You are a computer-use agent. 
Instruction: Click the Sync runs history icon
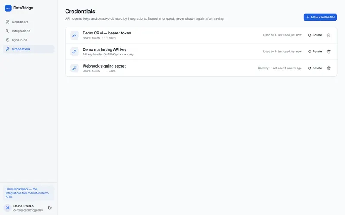pyautogui.click(x=8, y=40)
